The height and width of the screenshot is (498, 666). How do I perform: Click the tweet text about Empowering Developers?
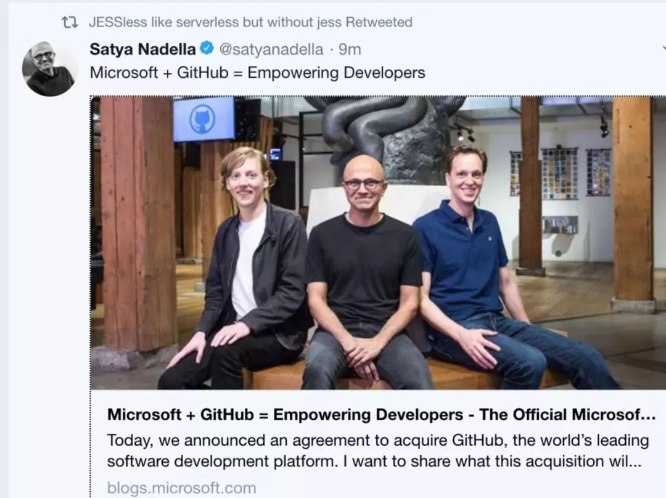pyautogui.click(x=257, y=73)
